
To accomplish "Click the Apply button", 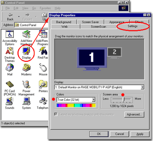I will pyautogui.click(x=140, y=134).
